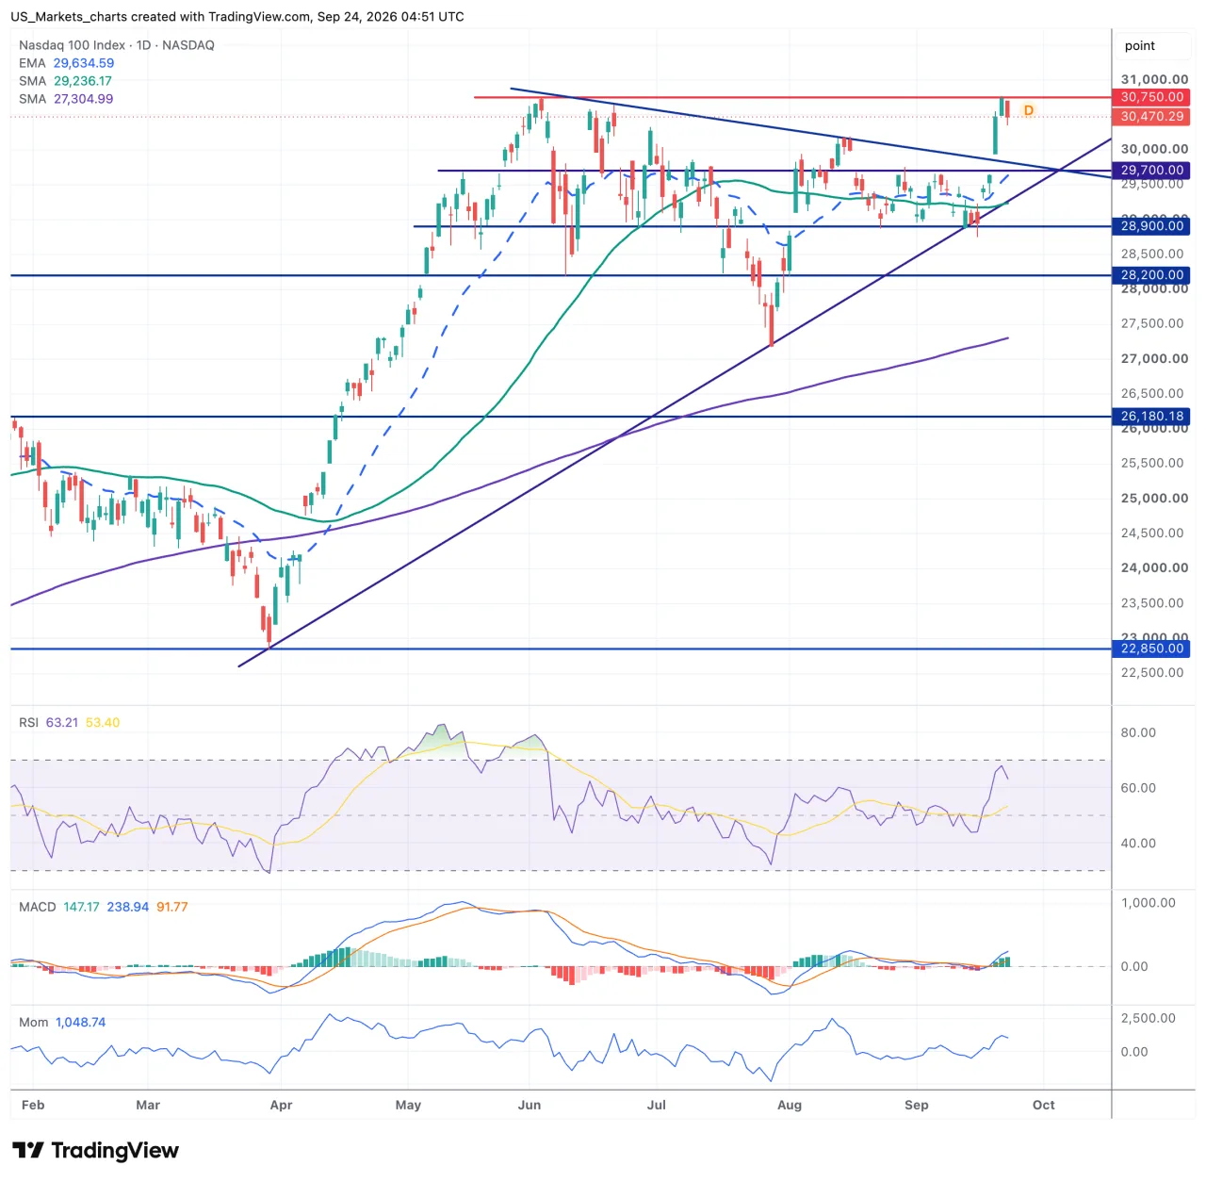1206x1182 pixels.
Task: Click the Oct label on time axis
Action: pos(1044,1105)
